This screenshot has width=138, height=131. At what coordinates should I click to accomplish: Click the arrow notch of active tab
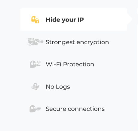(x=130, y=19)
